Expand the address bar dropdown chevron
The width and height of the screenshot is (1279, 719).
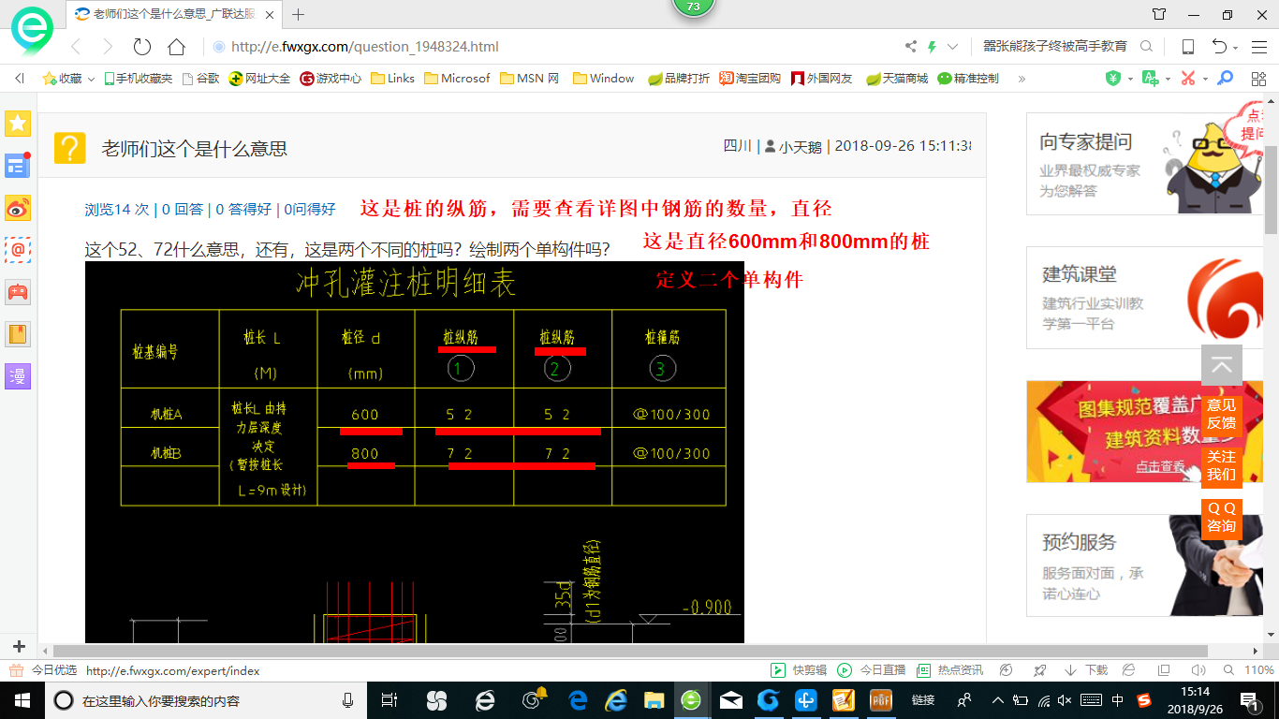pyautogui.click(x=953, y=47)
